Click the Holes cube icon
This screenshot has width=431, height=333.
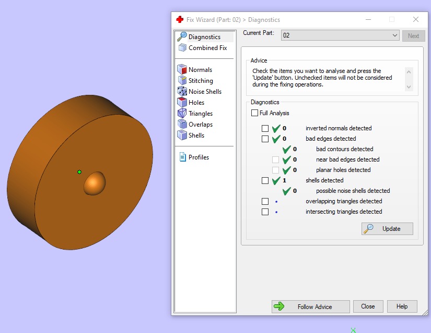point(182,102)
